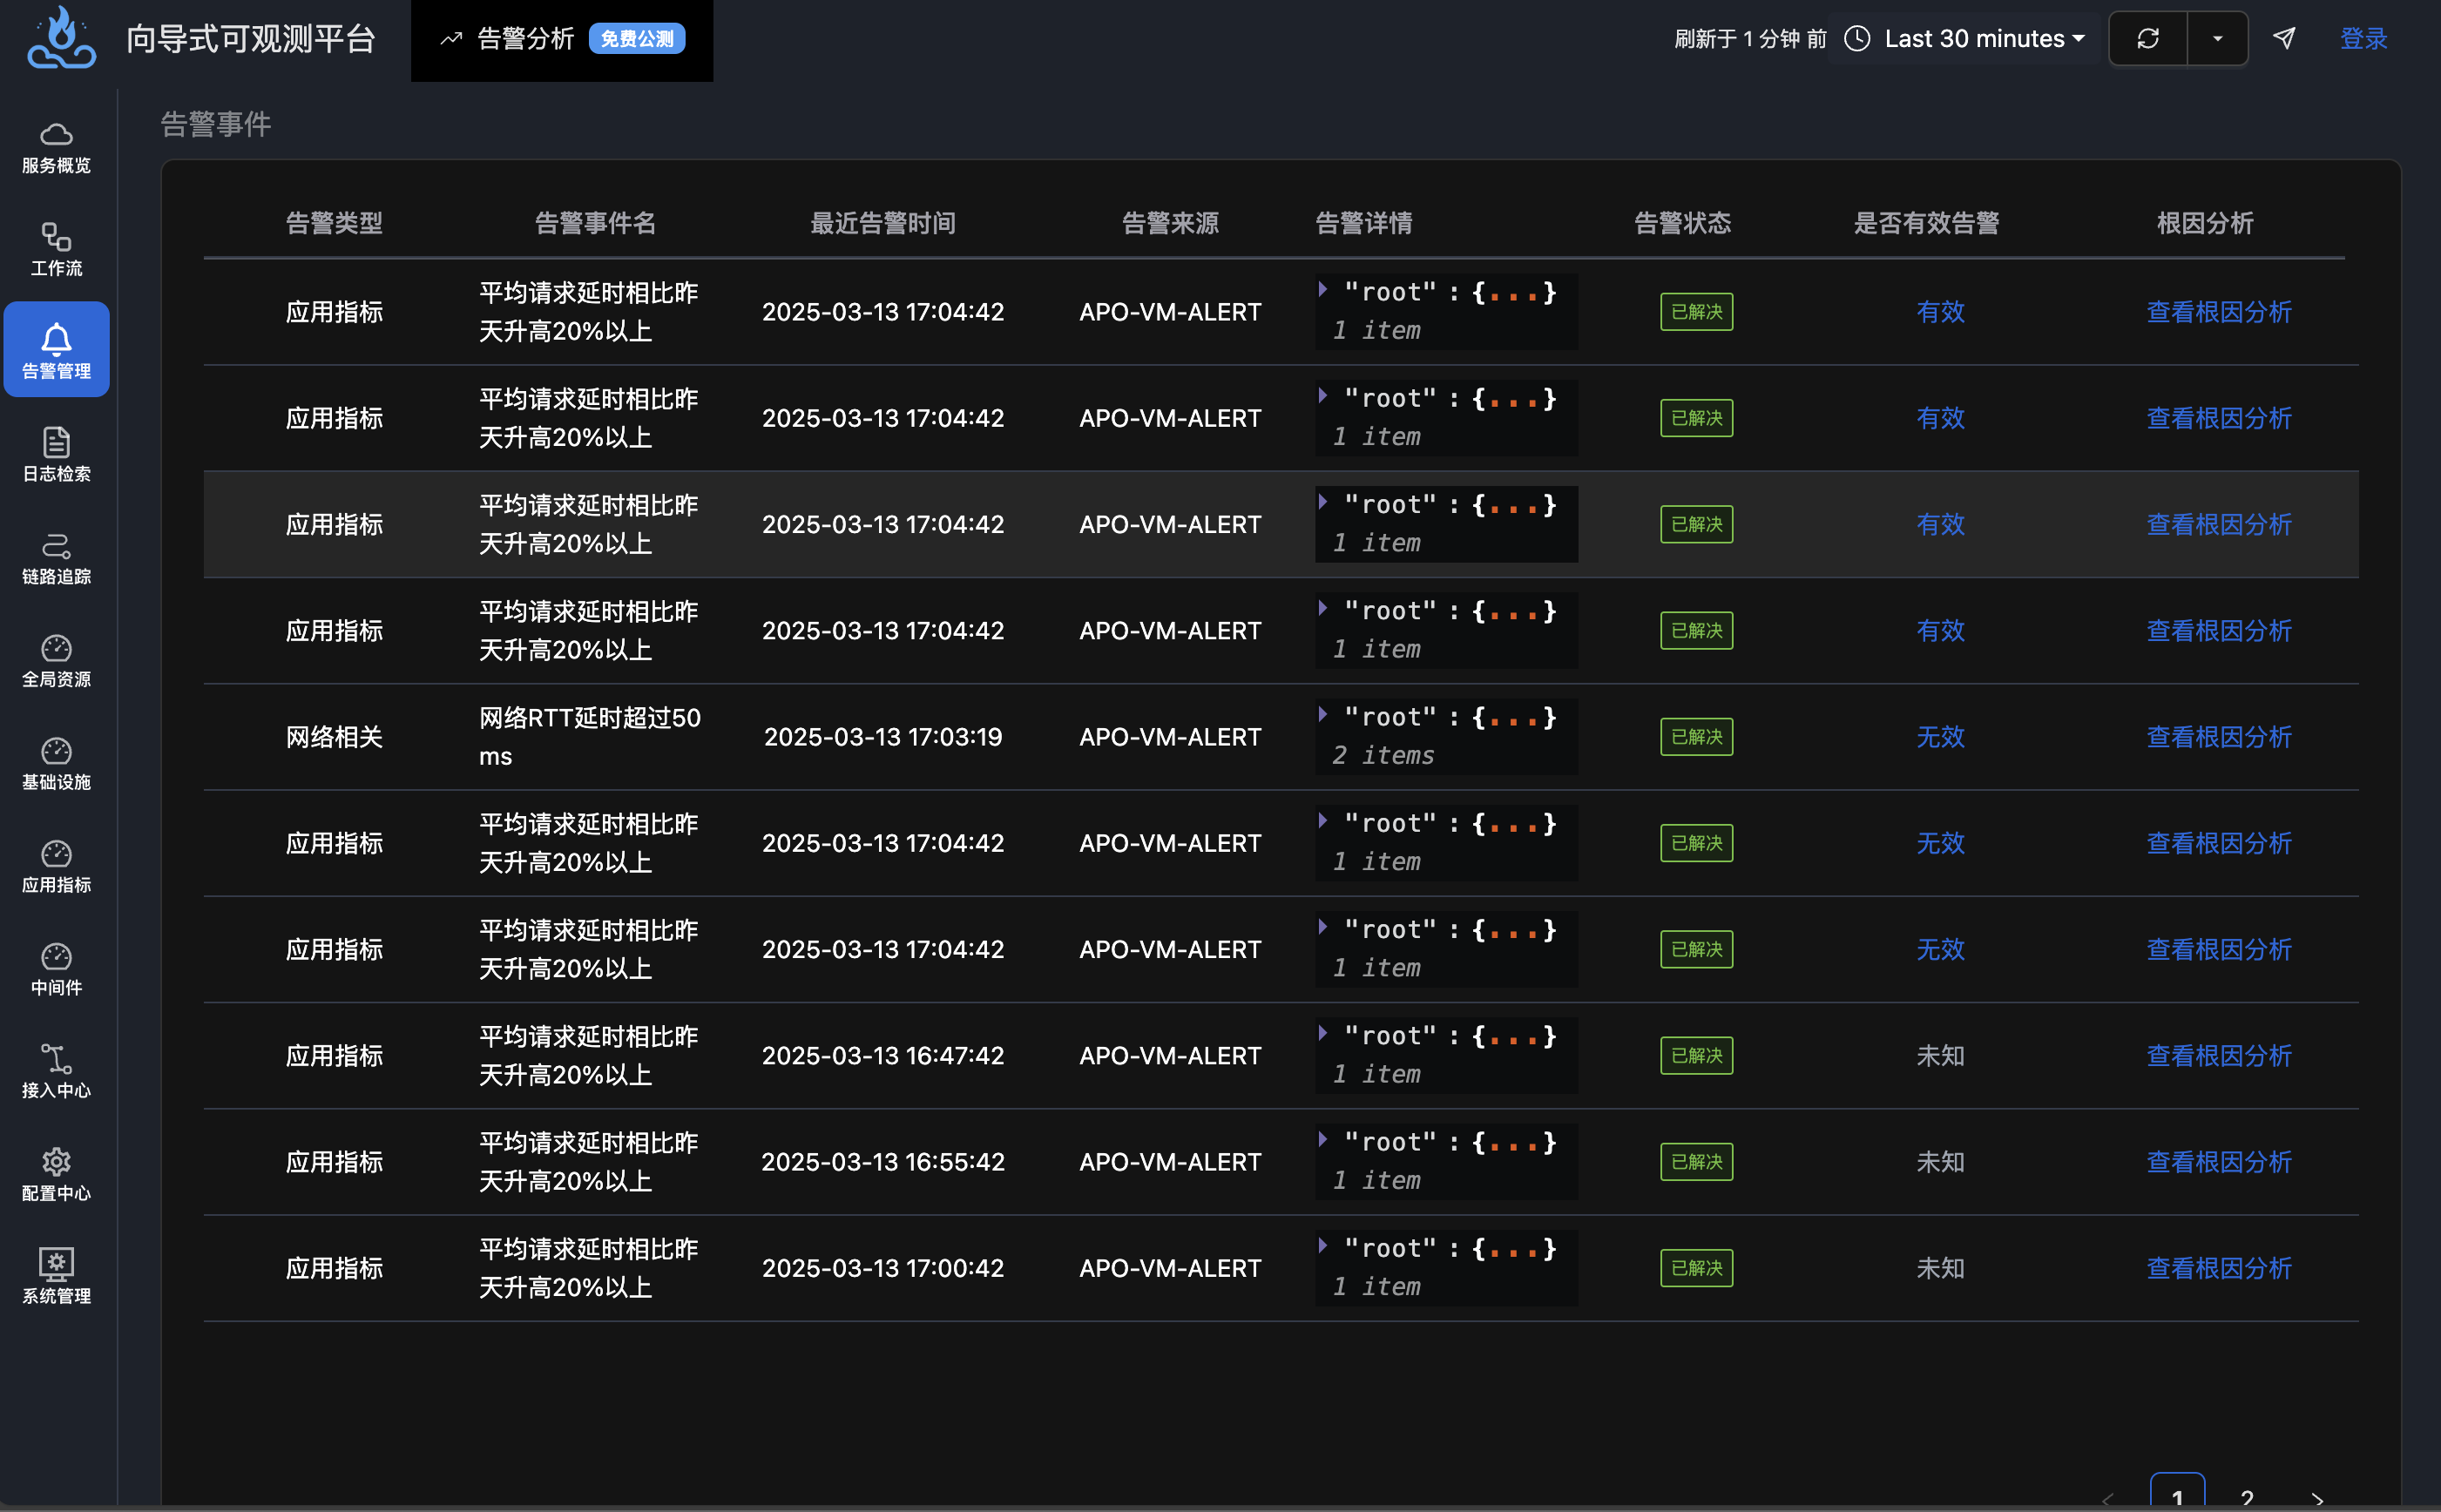The height and width of the screenshot is (1512, 2441).
Task: Click the flame-cloud platform logo
Action: tap(61, 38)
